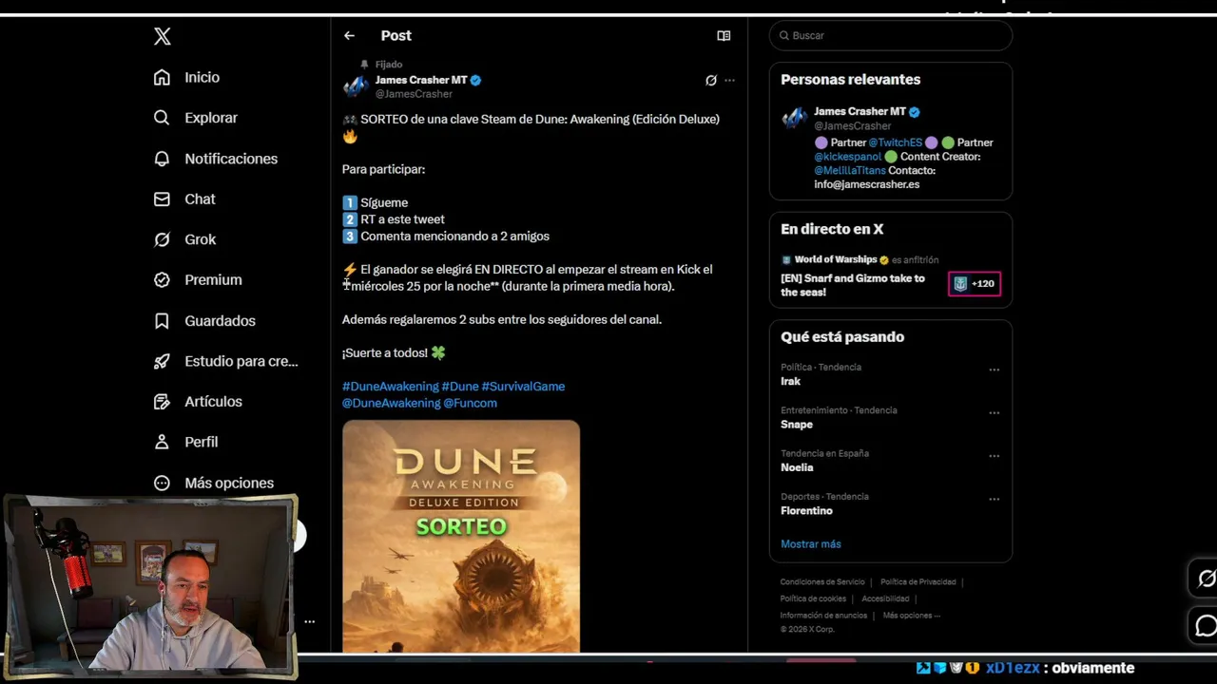Click the #DuneAwakening hashtag
1217x684 pixels.
tap(390, 386)
